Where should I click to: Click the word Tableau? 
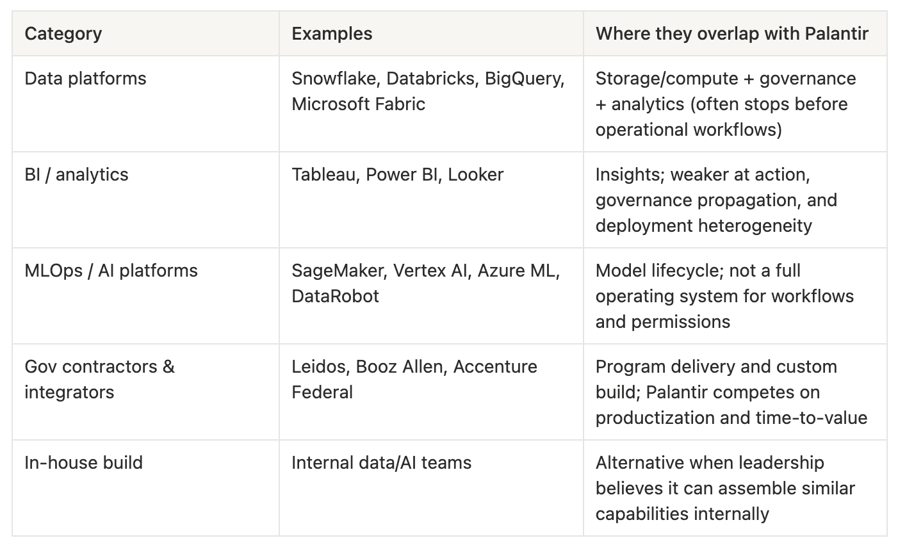324,175
